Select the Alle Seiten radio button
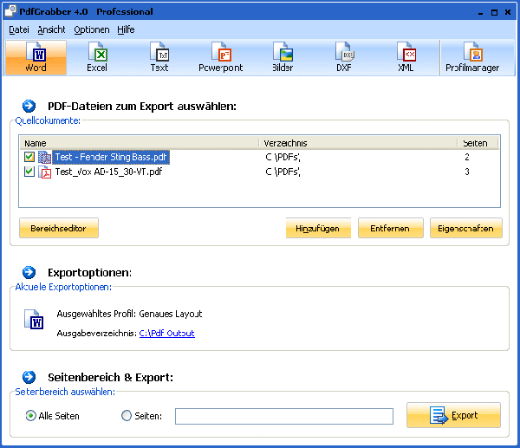 point(31,415)
